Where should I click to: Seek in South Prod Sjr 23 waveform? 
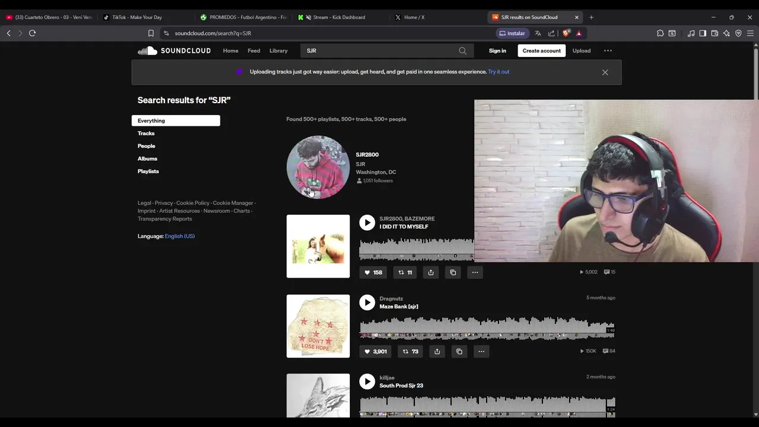[x=487, y=406]
